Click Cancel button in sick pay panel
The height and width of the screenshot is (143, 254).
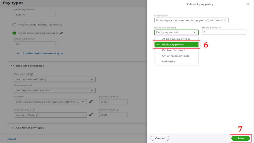point(160,138)
